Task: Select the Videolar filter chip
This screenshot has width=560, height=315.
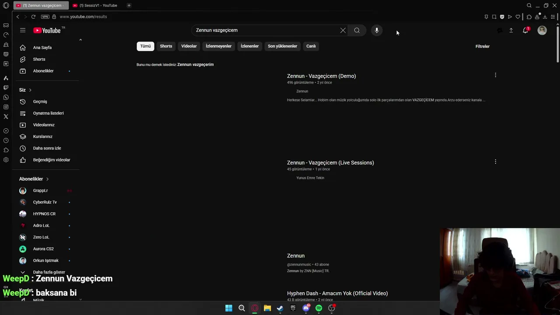Action: click(x=189, y=46)
